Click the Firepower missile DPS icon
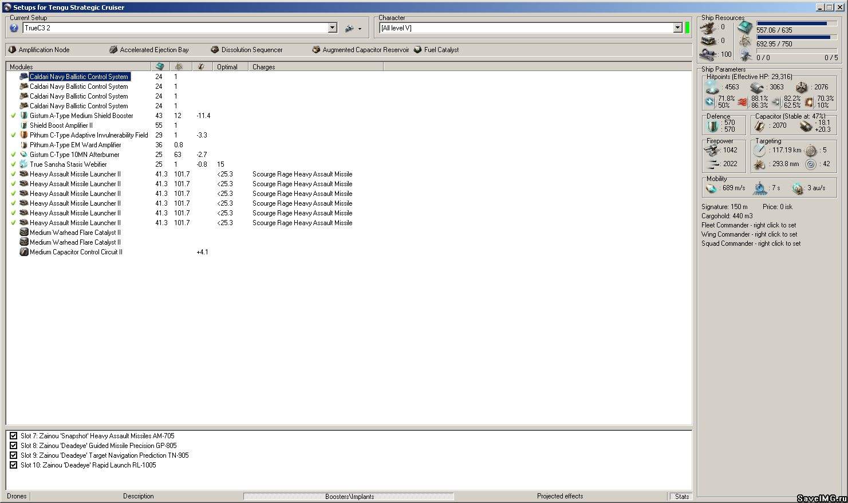 [x=711, y=150]
